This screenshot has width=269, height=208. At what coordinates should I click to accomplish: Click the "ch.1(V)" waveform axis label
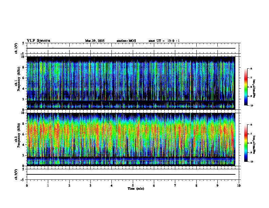[x=16, y=48]
